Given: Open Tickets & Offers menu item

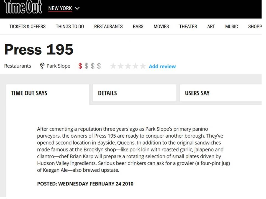Looking at the screenshot, I should tap(27, 27).
